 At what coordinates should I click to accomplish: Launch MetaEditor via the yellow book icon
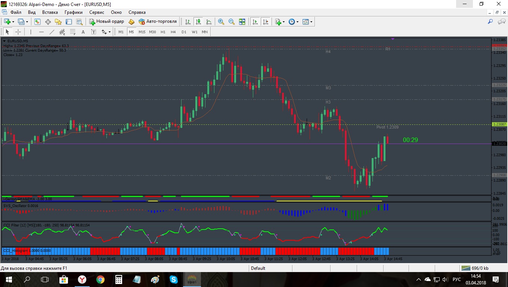131,22
